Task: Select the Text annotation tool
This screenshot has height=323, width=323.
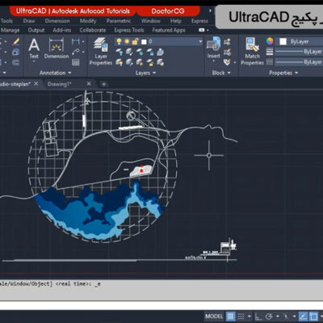Action: 34,48
